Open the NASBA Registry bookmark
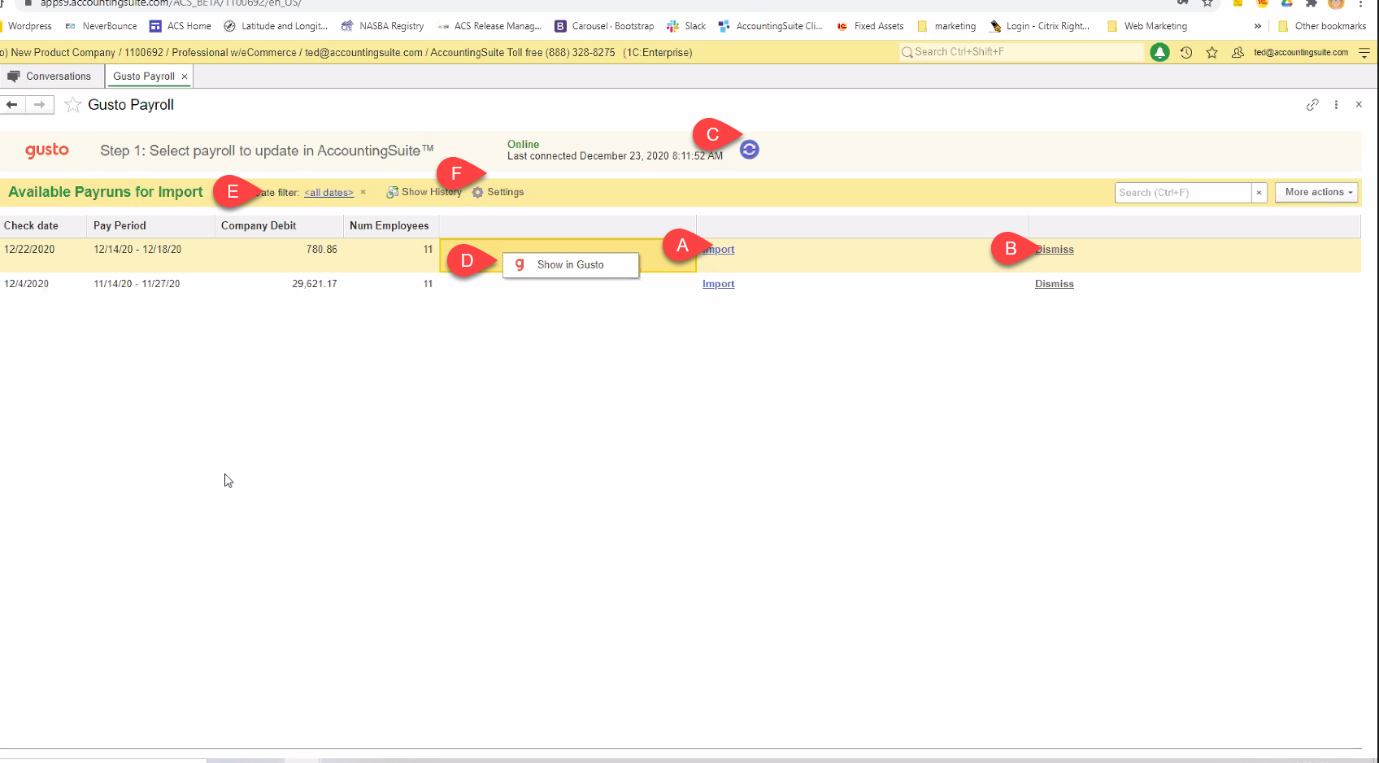This screenshot has height=763, width=1379. pos(382,26)
